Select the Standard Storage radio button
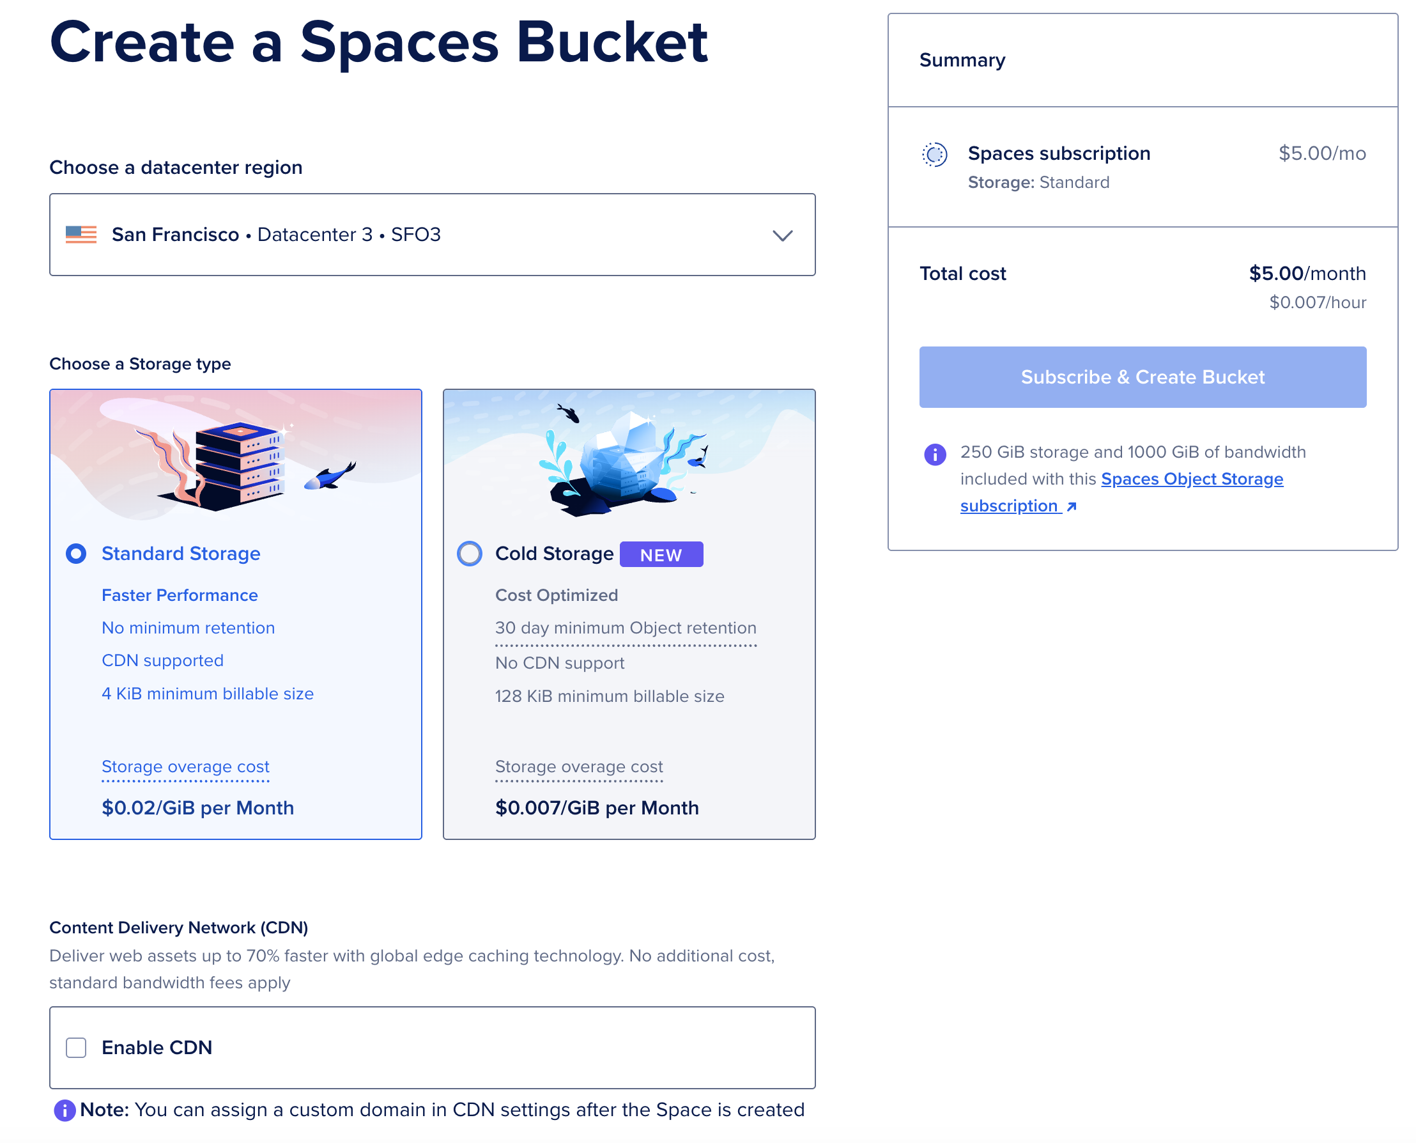Image resolution: width=1416 pixels, height=1143 pixels. pyautogui.click(x=75, y=554)
